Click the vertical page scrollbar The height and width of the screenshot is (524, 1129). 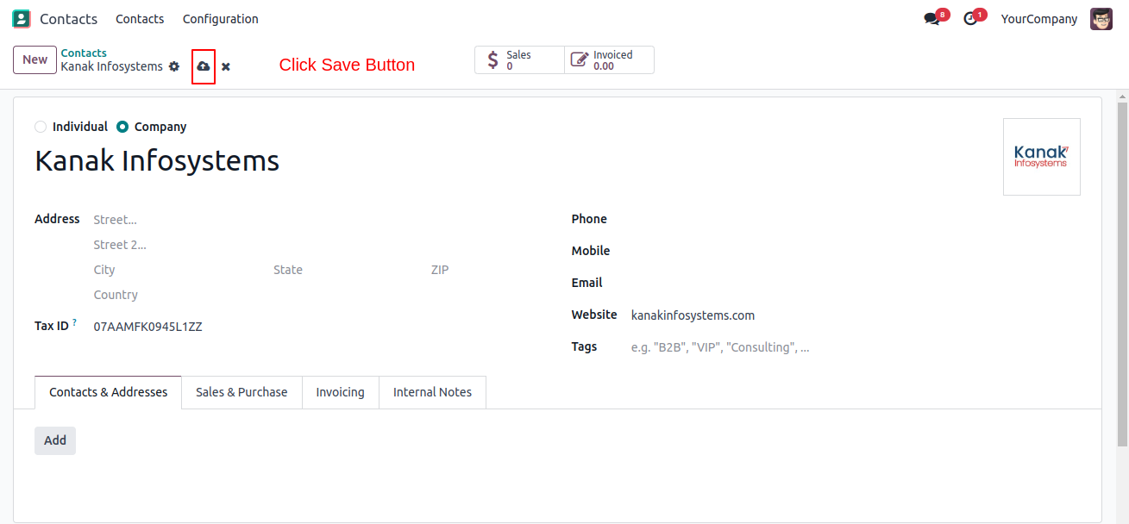tap(1121, 274)
